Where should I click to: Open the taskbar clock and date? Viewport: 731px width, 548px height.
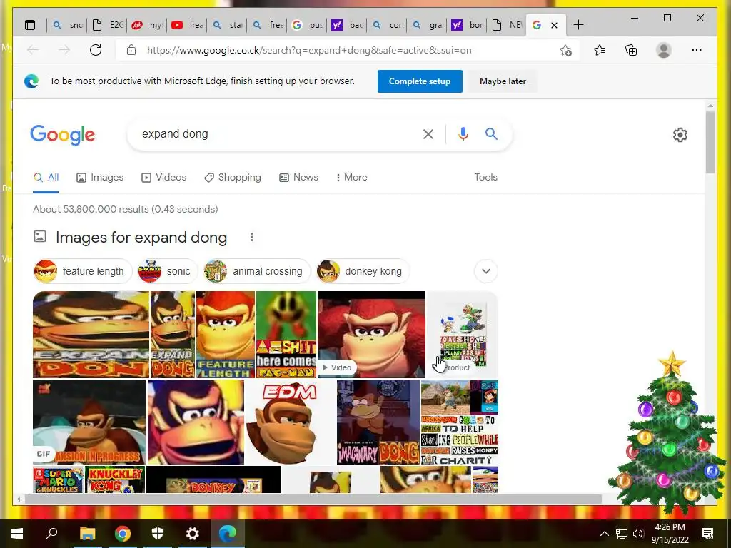pos(670,534)
